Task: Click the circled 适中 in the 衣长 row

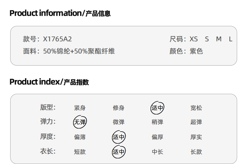Action: pyautogui.click(x=119, y=152)
